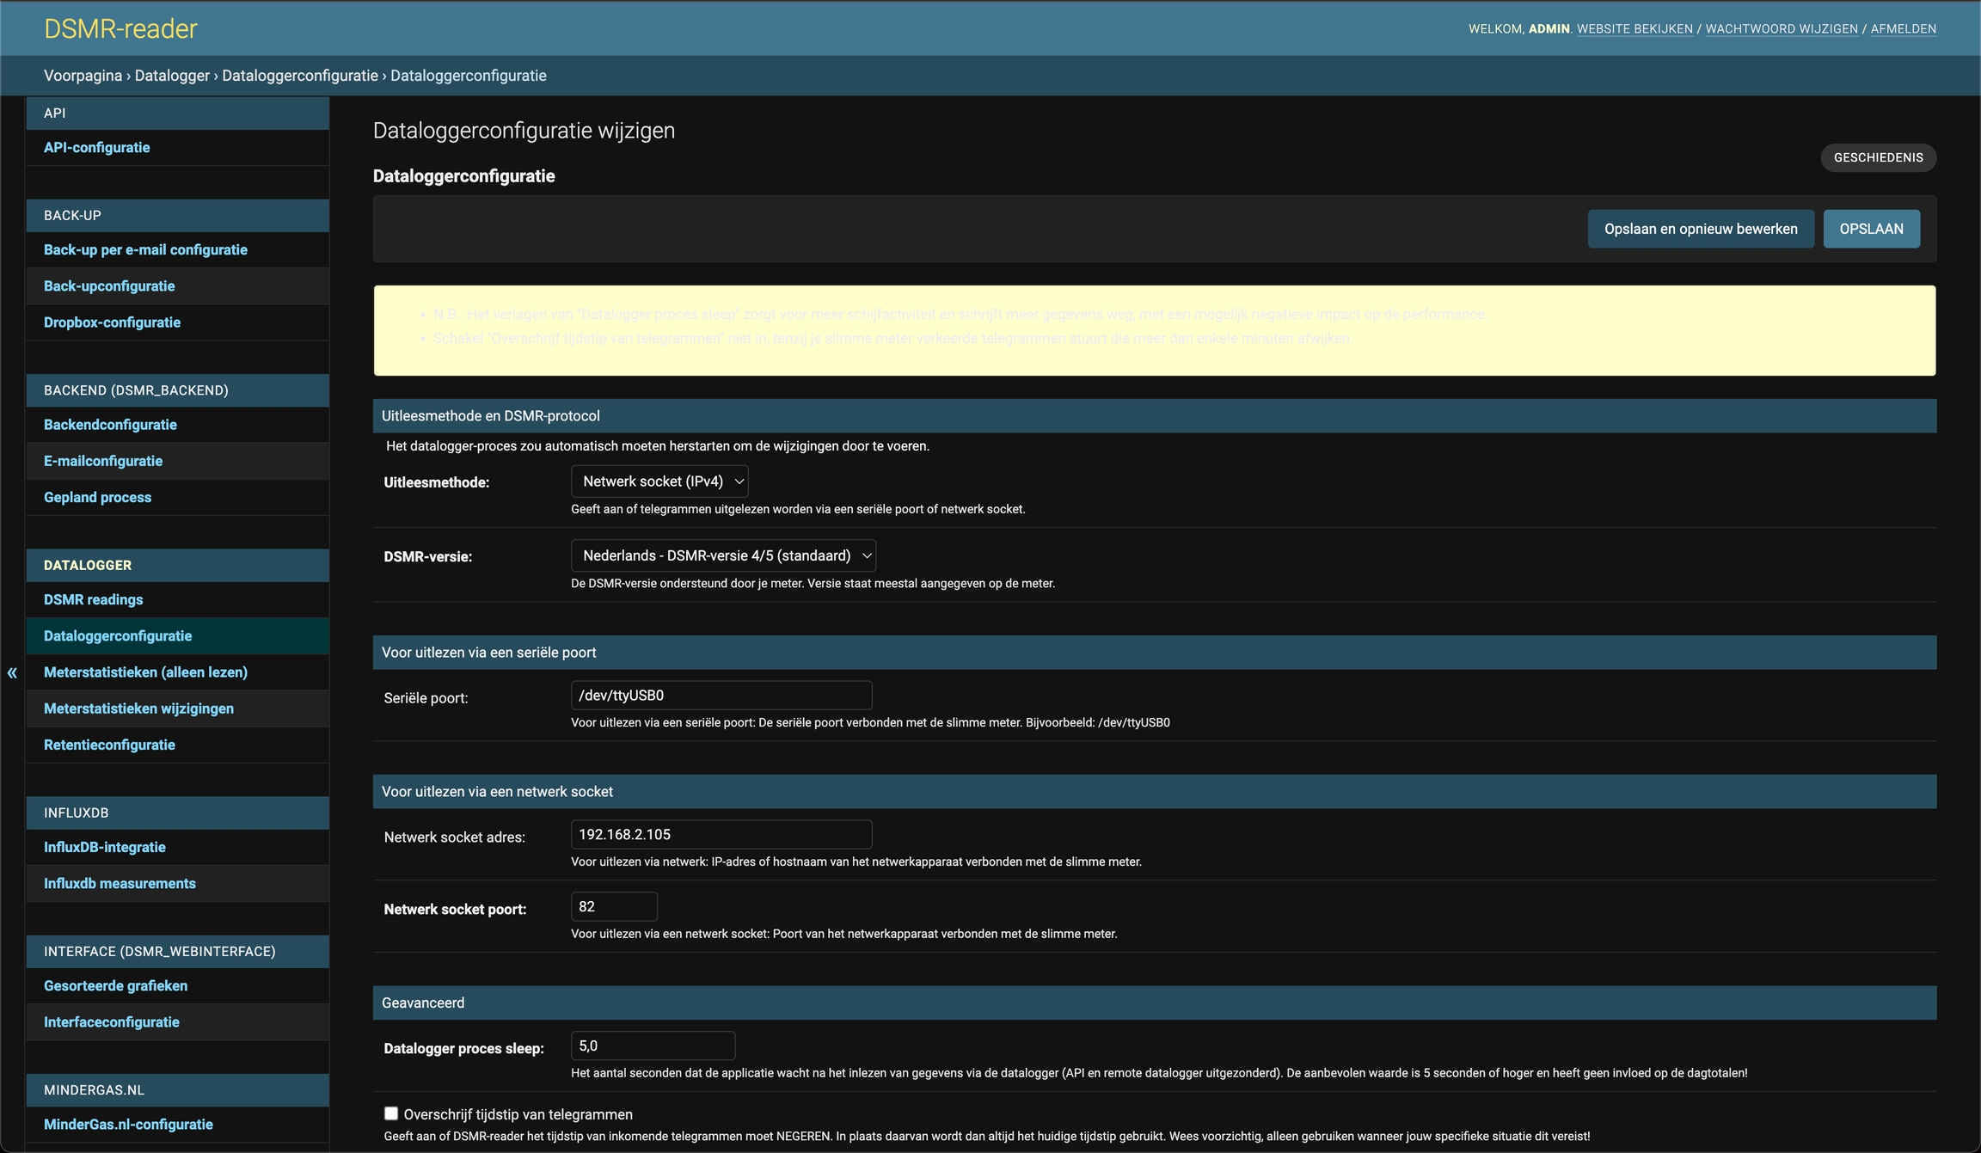1981x1153 pixels.
Task: Click the Seriële poort input field
Action: click(x=721, y=696)
